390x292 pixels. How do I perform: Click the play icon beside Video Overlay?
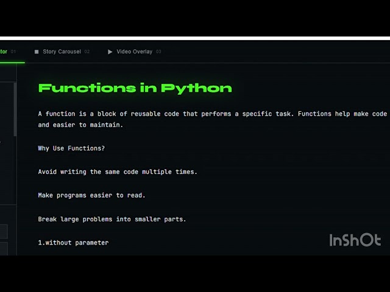(110, 52)
